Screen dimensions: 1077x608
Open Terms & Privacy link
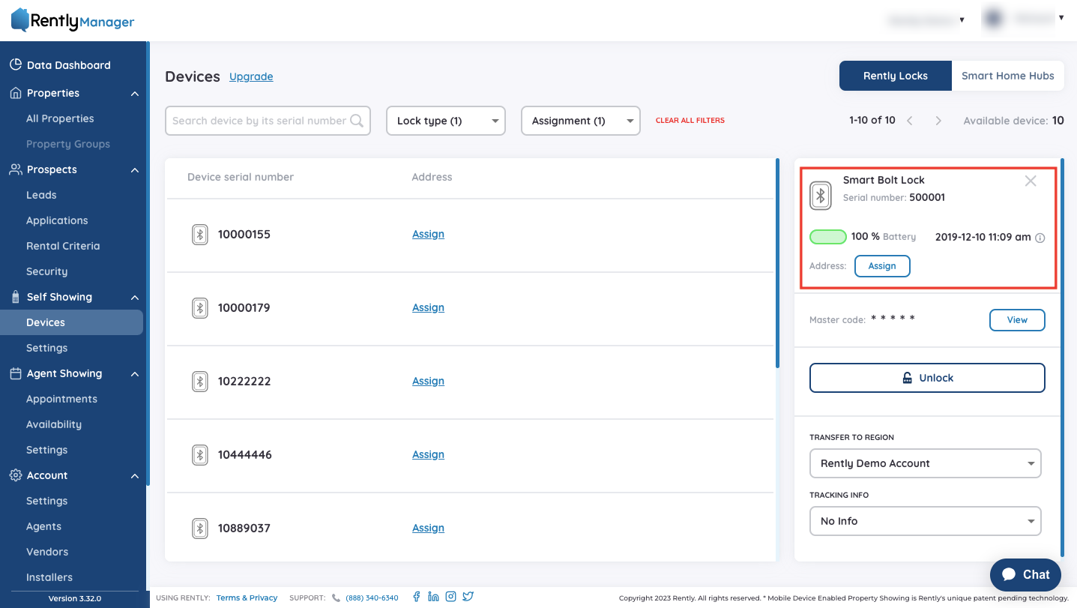[x=247, y=598]
